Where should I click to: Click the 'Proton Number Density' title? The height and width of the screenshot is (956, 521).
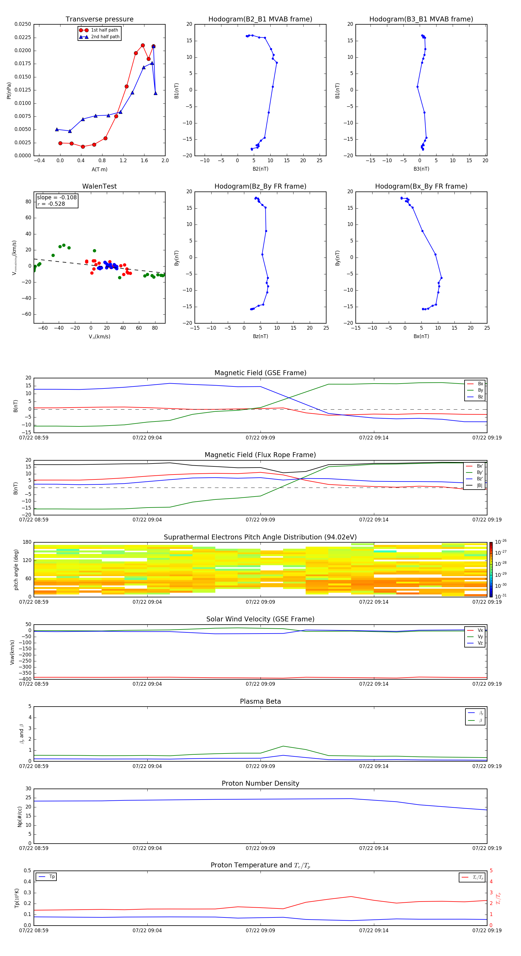coord(260,783)
